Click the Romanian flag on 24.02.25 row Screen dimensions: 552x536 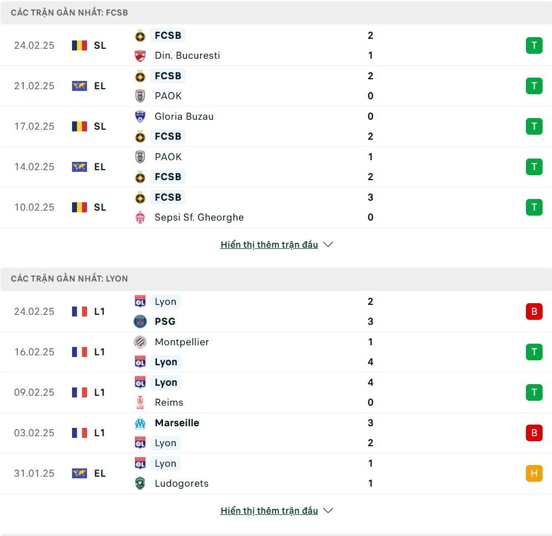point(80,45)
